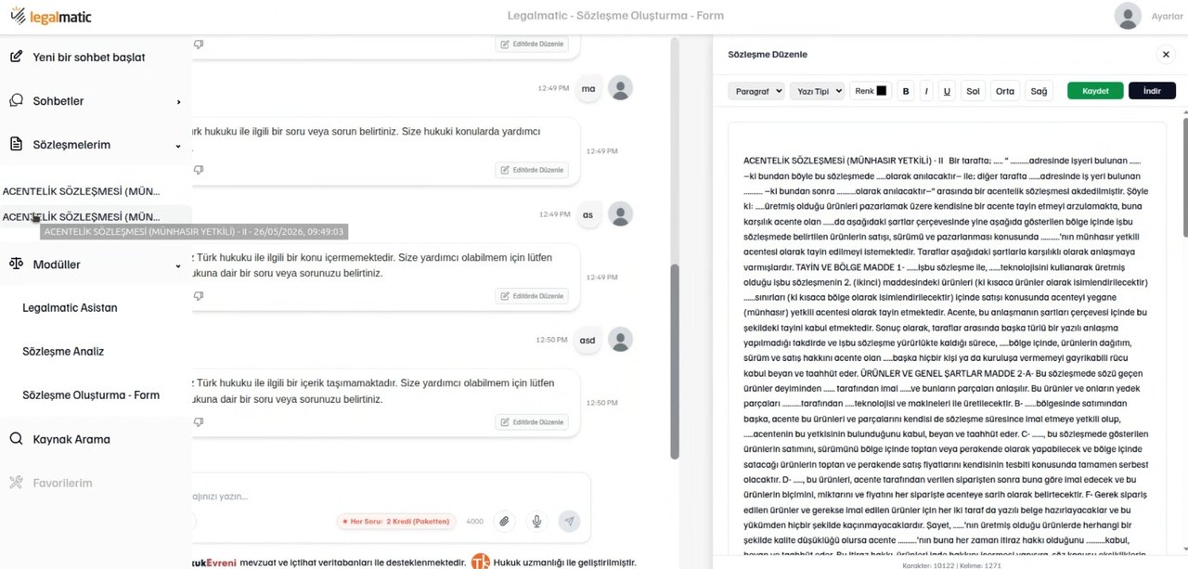Click header title 'Legalmatic - Sözleşme Oluşturma - Form'
The image size is (1188, 569).
coord(615,16)
